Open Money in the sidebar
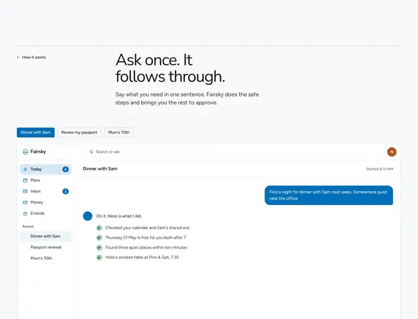 click(x=46, y=202)
